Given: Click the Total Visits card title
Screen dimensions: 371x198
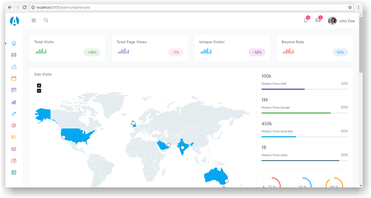Looking at the screenshot, I should pyautogui.click(x=44, y=42).
